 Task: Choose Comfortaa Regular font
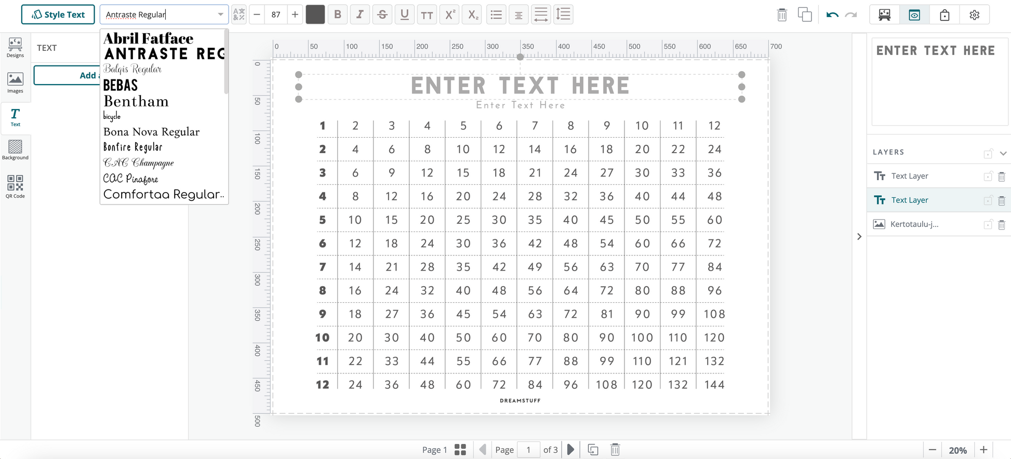point(163,194)
